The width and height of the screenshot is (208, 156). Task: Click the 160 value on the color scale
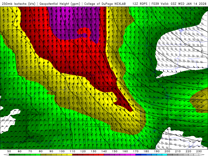pos(125,151)
